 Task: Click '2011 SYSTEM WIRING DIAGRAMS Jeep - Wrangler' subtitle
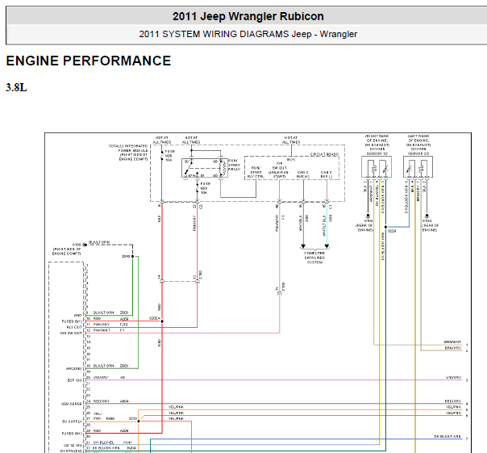tap(248, 34)
